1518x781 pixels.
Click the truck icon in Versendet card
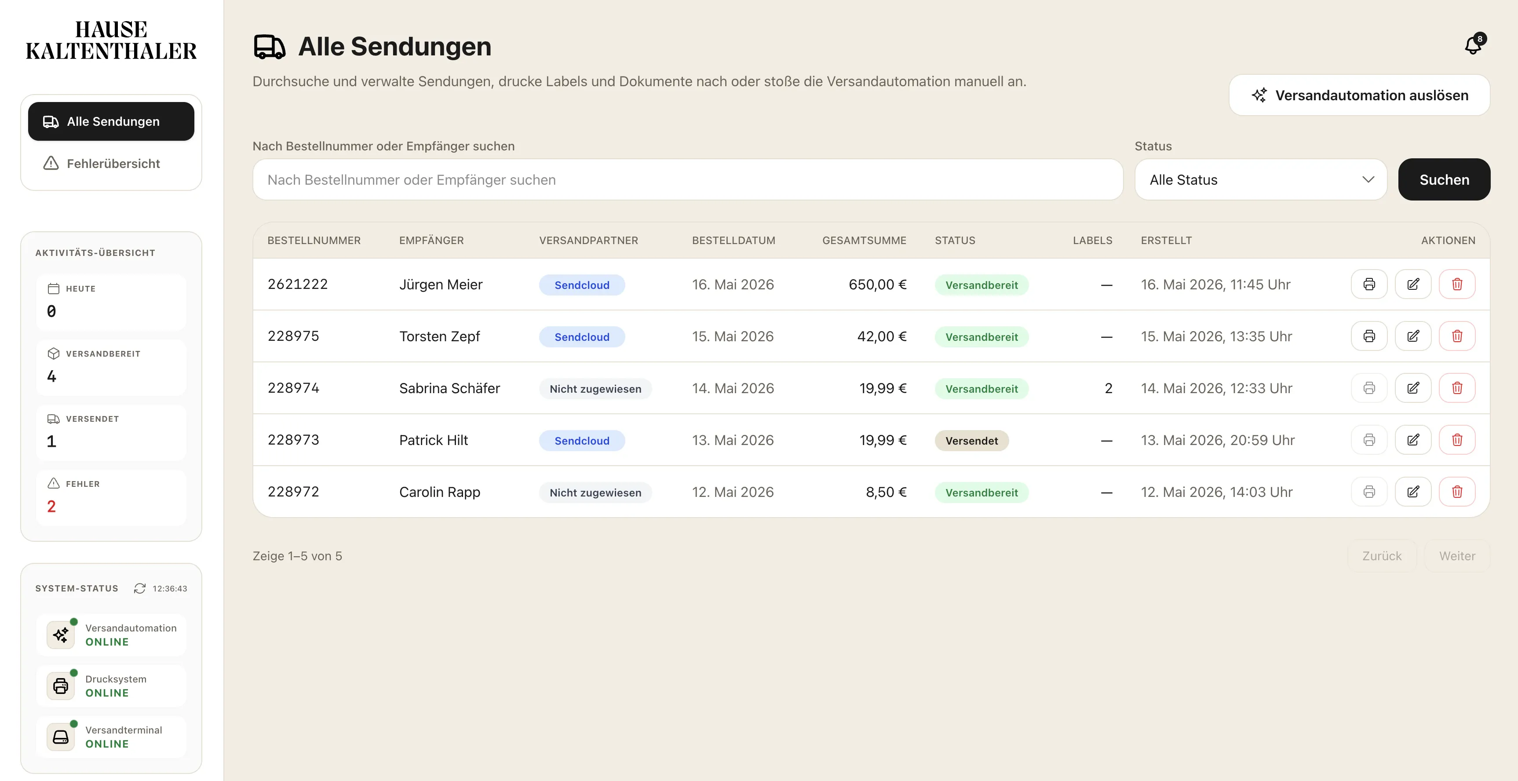coord(54,419)
